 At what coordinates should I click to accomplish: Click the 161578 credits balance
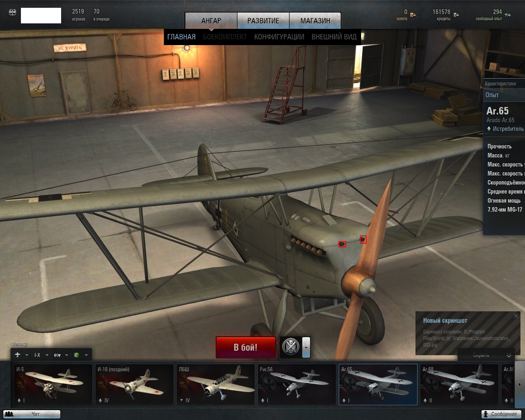point(441,12)
